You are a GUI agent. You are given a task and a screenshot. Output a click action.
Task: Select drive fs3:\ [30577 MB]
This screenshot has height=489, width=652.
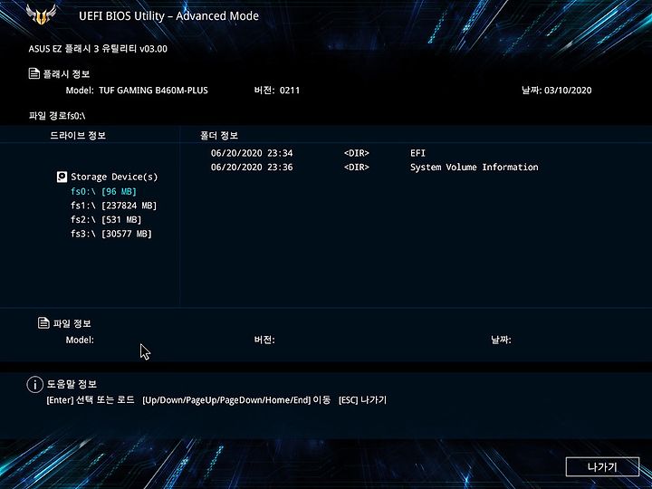pos(111,234)
